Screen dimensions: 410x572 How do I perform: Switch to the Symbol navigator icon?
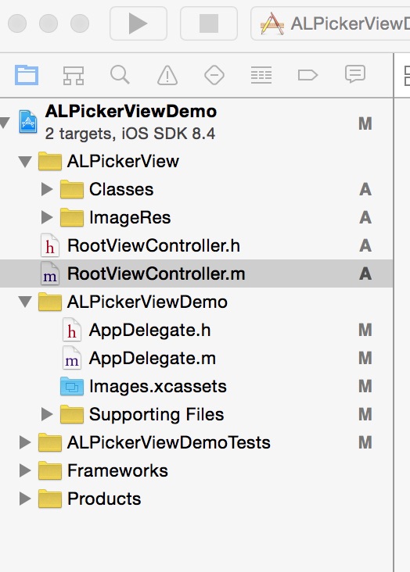tap(74, 75)
